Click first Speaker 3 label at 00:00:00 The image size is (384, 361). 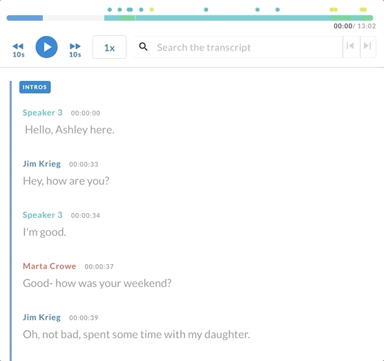click(43, 113)
